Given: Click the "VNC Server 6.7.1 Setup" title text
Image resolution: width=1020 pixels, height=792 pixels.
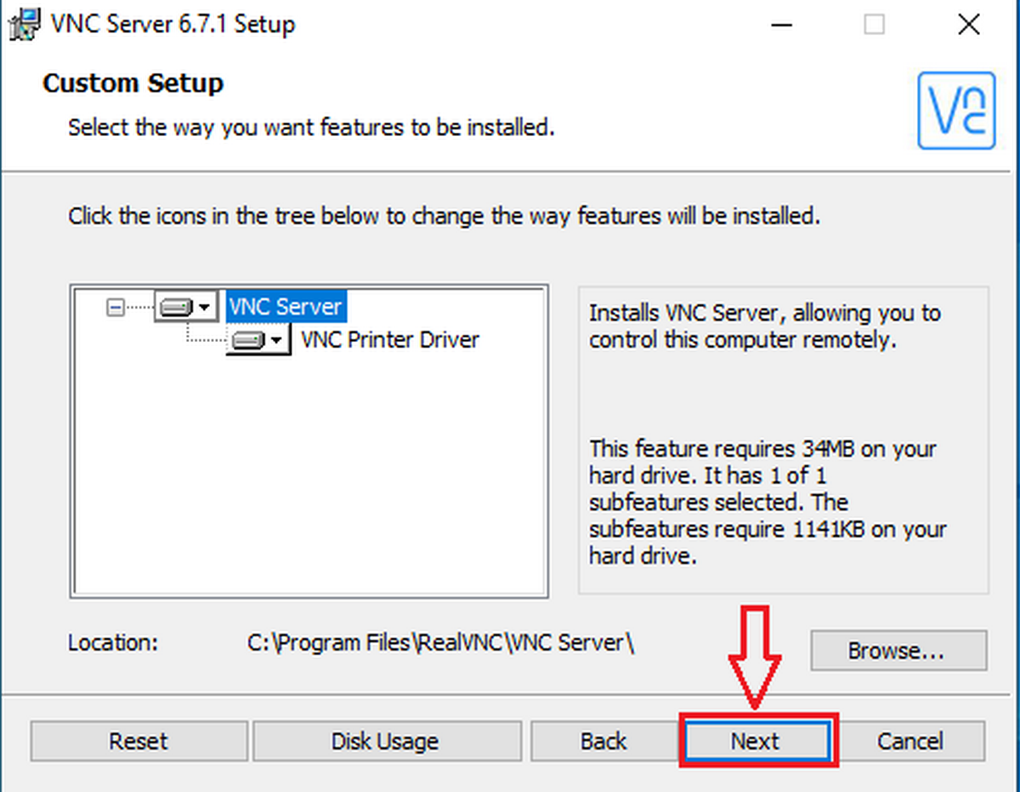Looking at the screenshot, I should (173, 24).
